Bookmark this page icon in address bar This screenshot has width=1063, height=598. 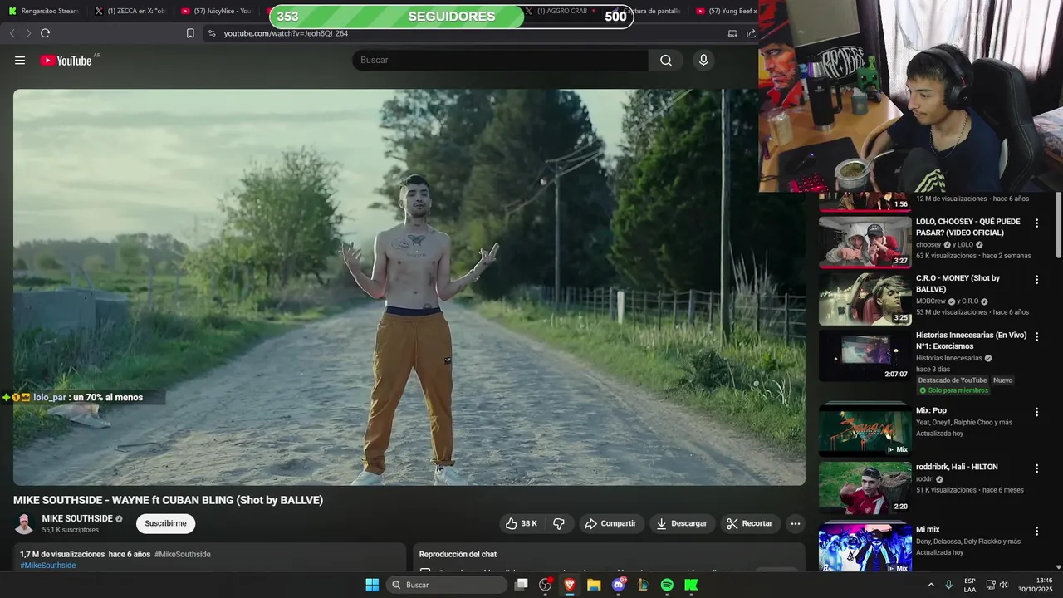(190, 33)
